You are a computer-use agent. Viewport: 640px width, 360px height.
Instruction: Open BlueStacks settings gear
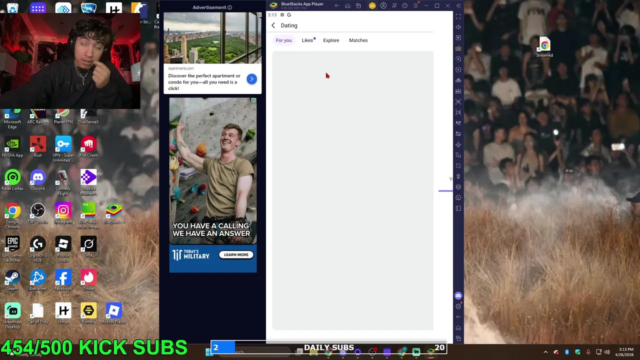pos(458,306)
